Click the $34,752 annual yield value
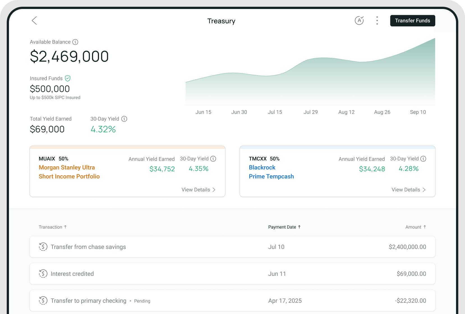Screen dimensions: 465x314 [162, 169]
